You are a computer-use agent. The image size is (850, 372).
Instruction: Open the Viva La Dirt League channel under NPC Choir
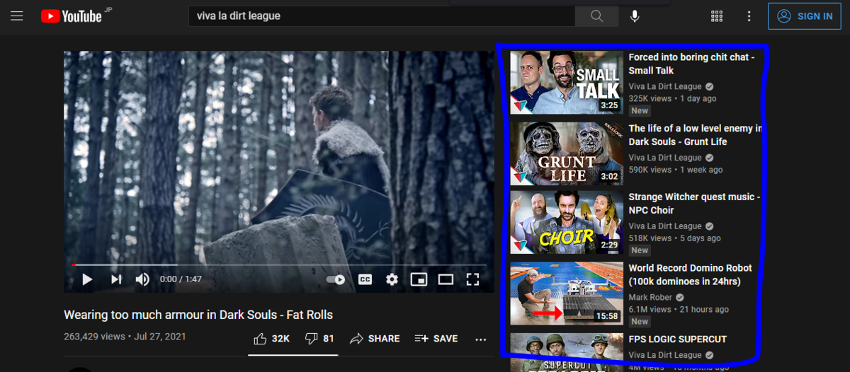point(665,226)
